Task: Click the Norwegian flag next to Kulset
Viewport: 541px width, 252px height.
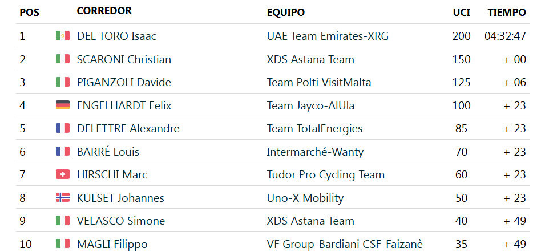Action: tap(63, 197)
